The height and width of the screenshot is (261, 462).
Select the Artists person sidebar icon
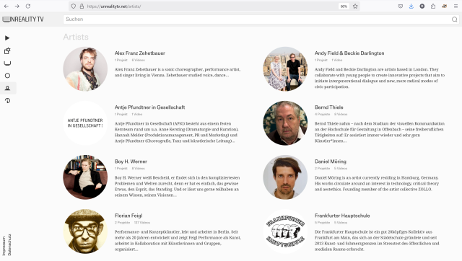(7, 88)
